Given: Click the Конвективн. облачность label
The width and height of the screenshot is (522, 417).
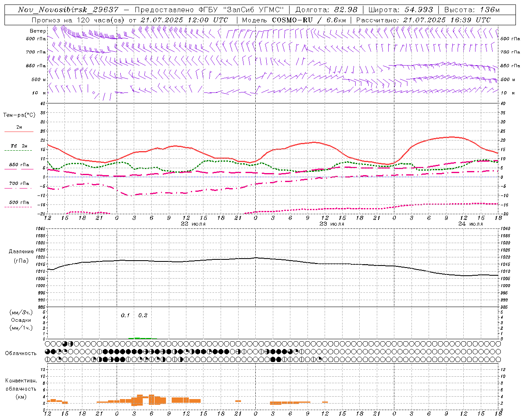Looking at the screenshot, I should (21, 388).
